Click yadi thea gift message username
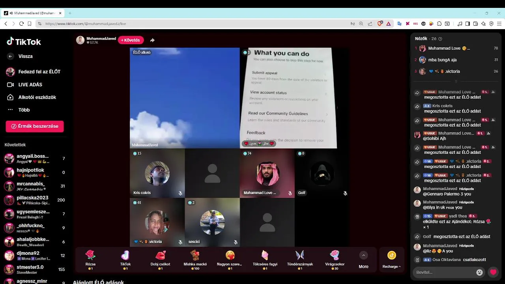Image resolution: width=505 pixels, height=284 pixels. point(458,216)
